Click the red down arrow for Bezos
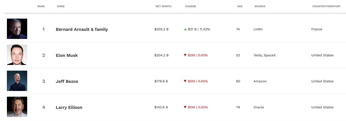The image size is (346, 121). [x=185, y=81]
